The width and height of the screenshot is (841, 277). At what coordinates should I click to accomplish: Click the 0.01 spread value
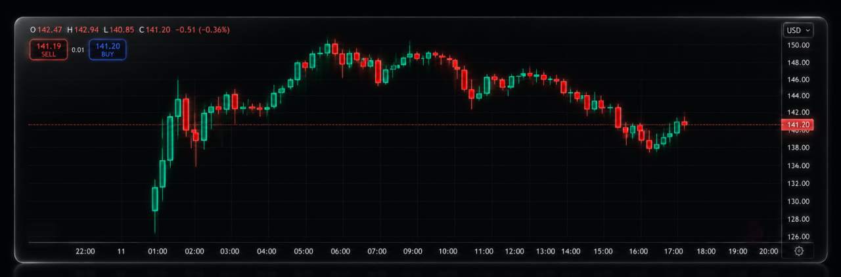click(x=78, y=50)
